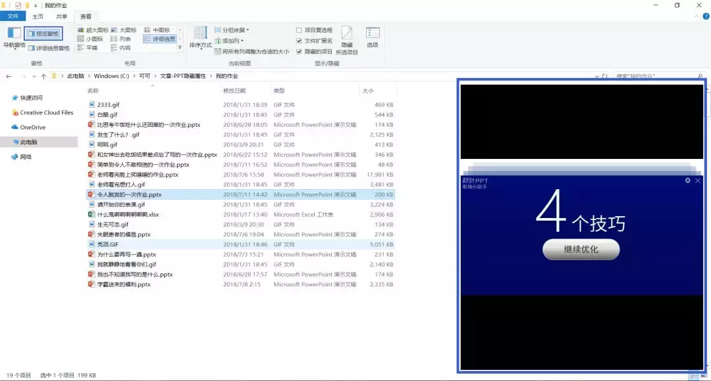Click the slide preview showing 4个技巧

(582, 235)
